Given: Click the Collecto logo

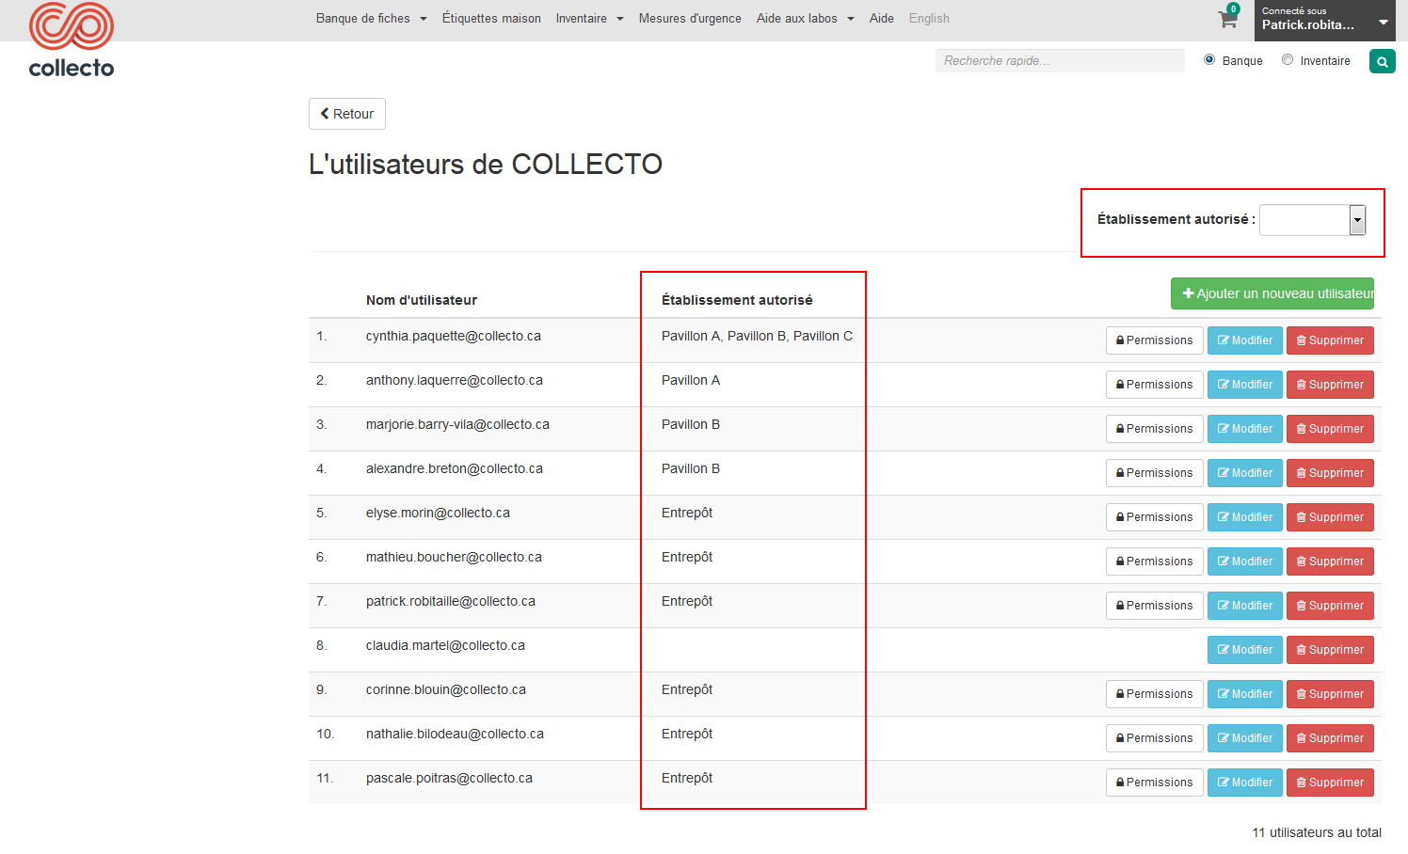Looking at the screenshot, I should click(x=72, y=40).
